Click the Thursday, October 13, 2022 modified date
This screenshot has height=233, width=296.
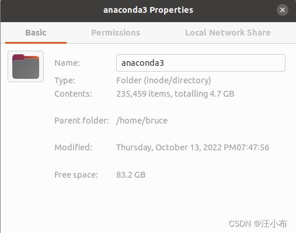193,147
